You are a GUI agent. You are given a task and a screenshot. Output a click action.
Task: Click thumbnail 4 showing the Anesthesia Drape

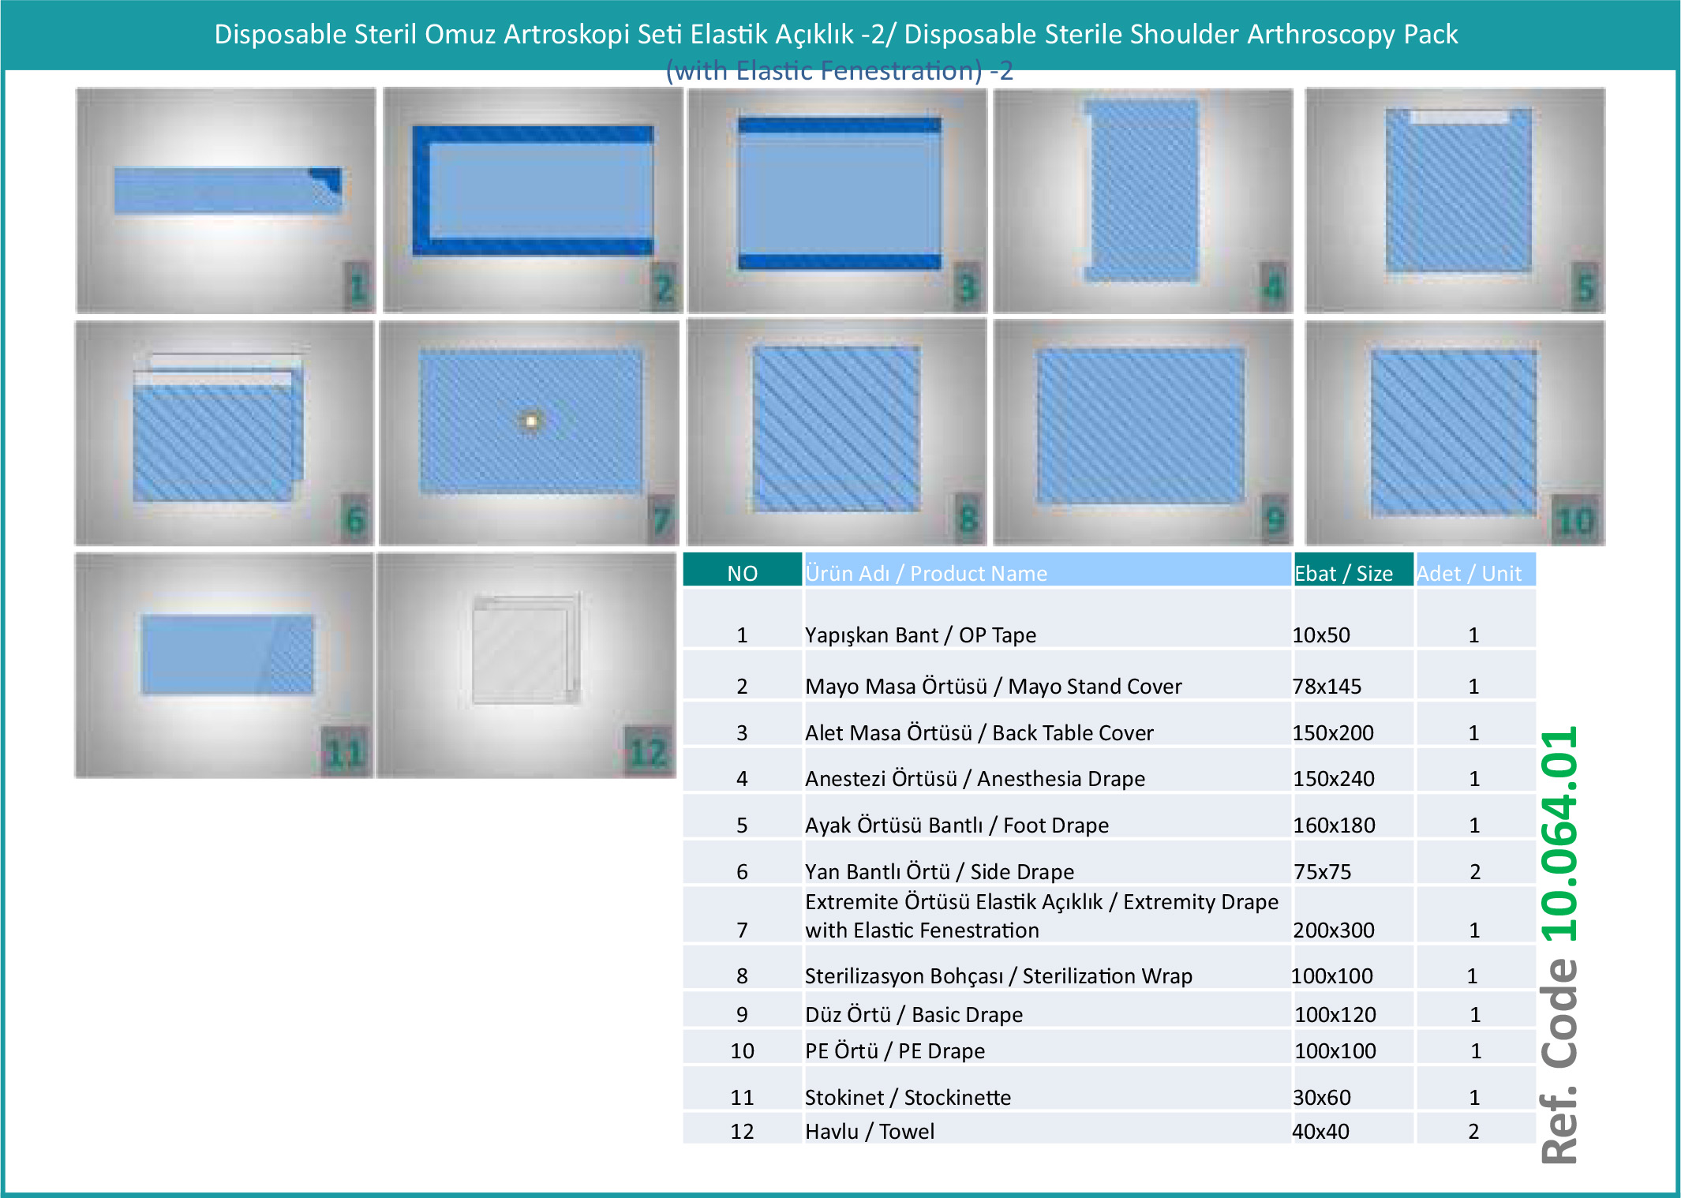pyautogui.click(x=1143, y=200)
